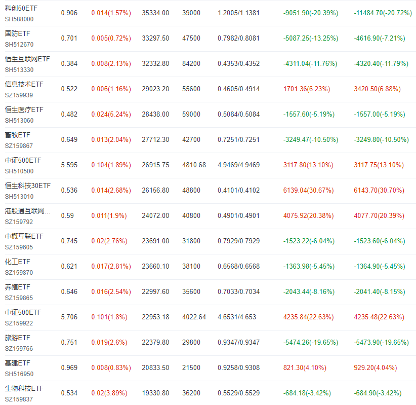
Task: Select the cost pair 0.7251/0.7251
Action: click(238, 139)
